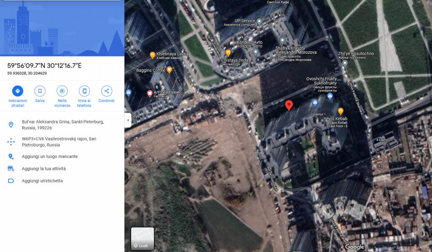
Task: Collapse the side panel with arrow
Action: coord(128,120)
